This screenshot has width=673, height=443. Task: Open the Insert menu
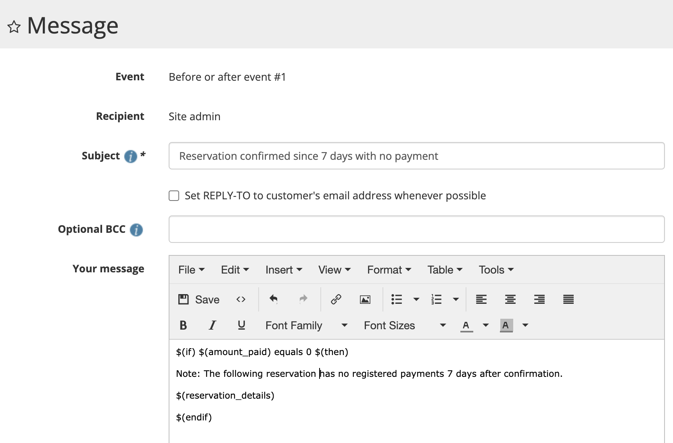pos(284,270)
